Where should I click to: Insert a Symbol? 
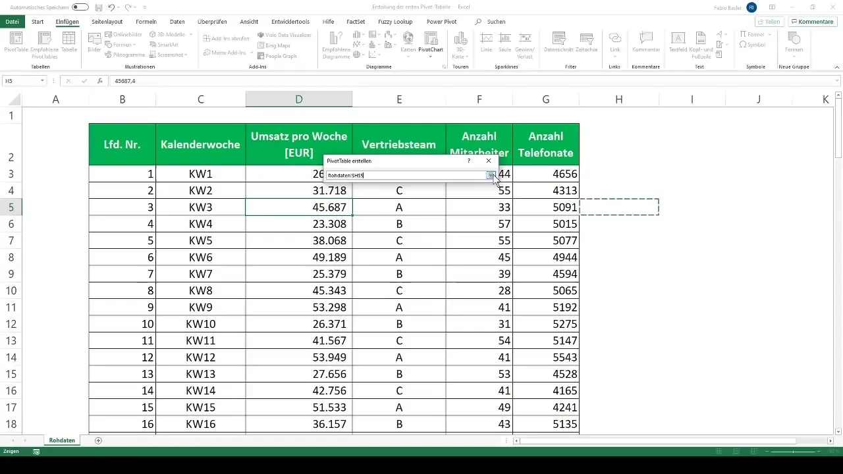[752, 45]
